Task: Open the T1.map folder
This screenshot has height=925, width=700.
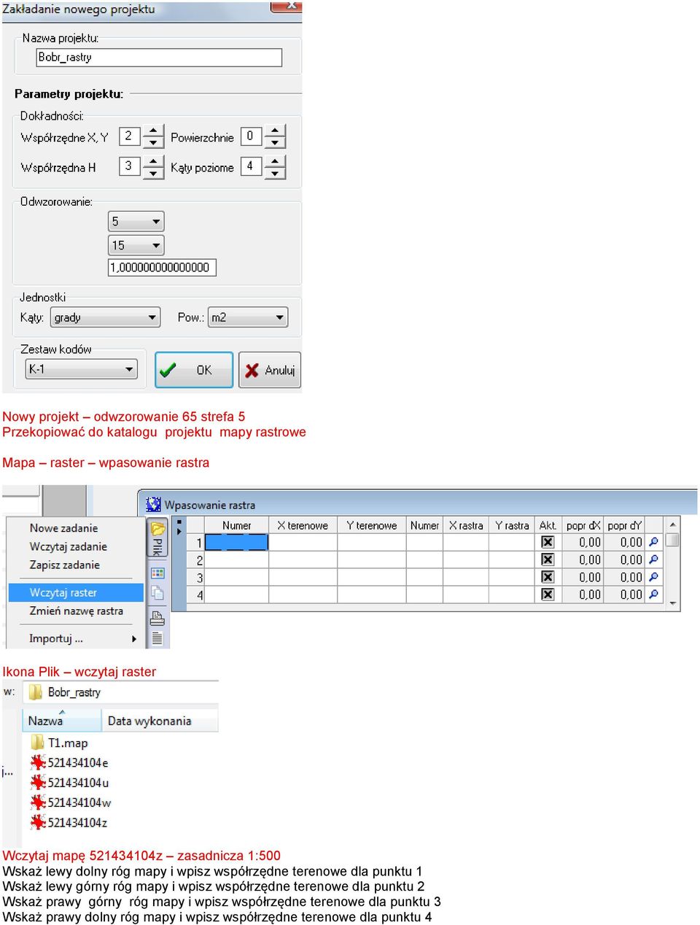Action: tap(60, 743)
